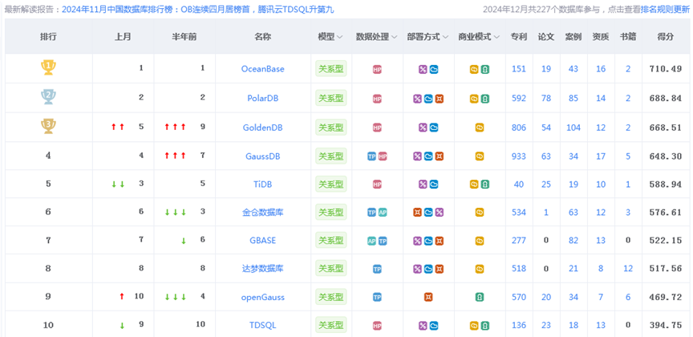The image size is (693, 337).
Task: Click the teal AP icon in the GBASE row
Action: pos(372,241)
